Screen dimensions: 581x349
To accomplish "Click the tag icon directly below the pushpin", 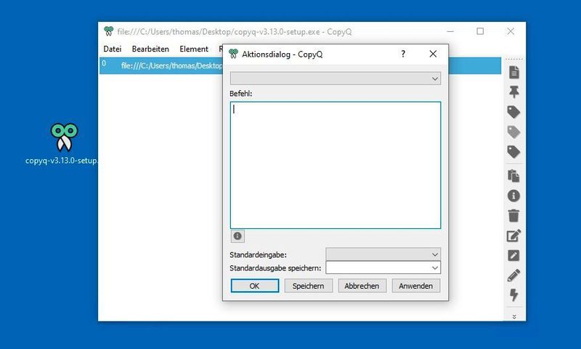I will [513, 112].
